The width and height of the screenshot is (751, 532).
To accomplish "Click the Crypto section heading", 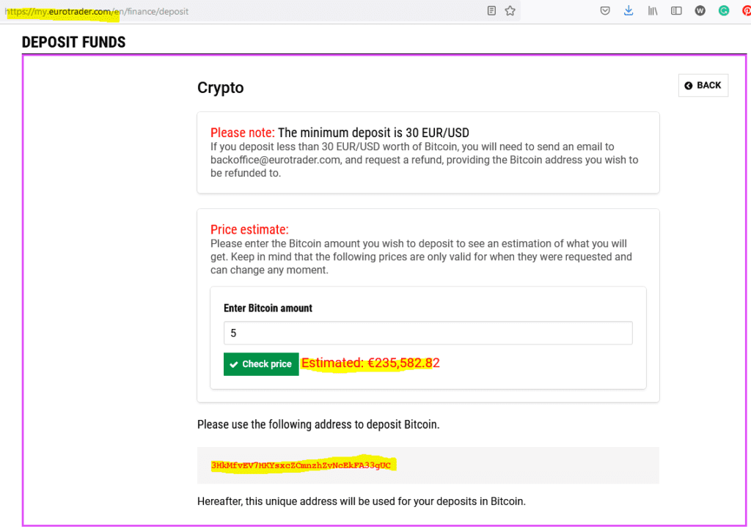I will [x=220, y=87].
